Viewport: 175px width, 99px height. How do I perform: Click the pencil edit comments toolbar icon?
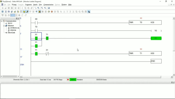click(x=15, y=12)
